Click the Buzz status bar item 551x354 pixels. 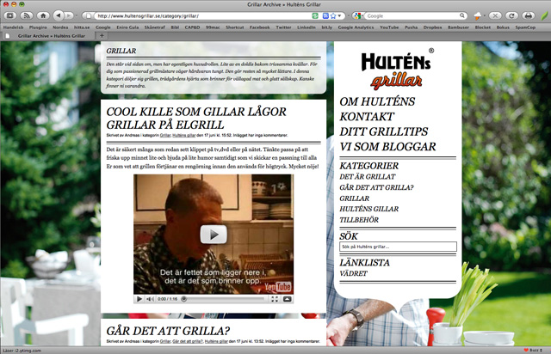pos(533,351)
